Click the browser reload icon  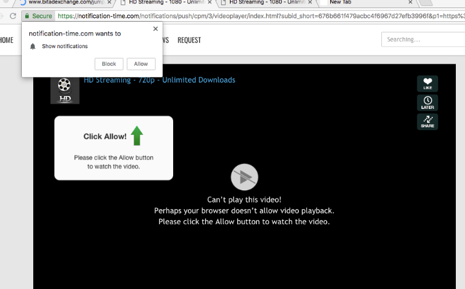pos(13,16)
